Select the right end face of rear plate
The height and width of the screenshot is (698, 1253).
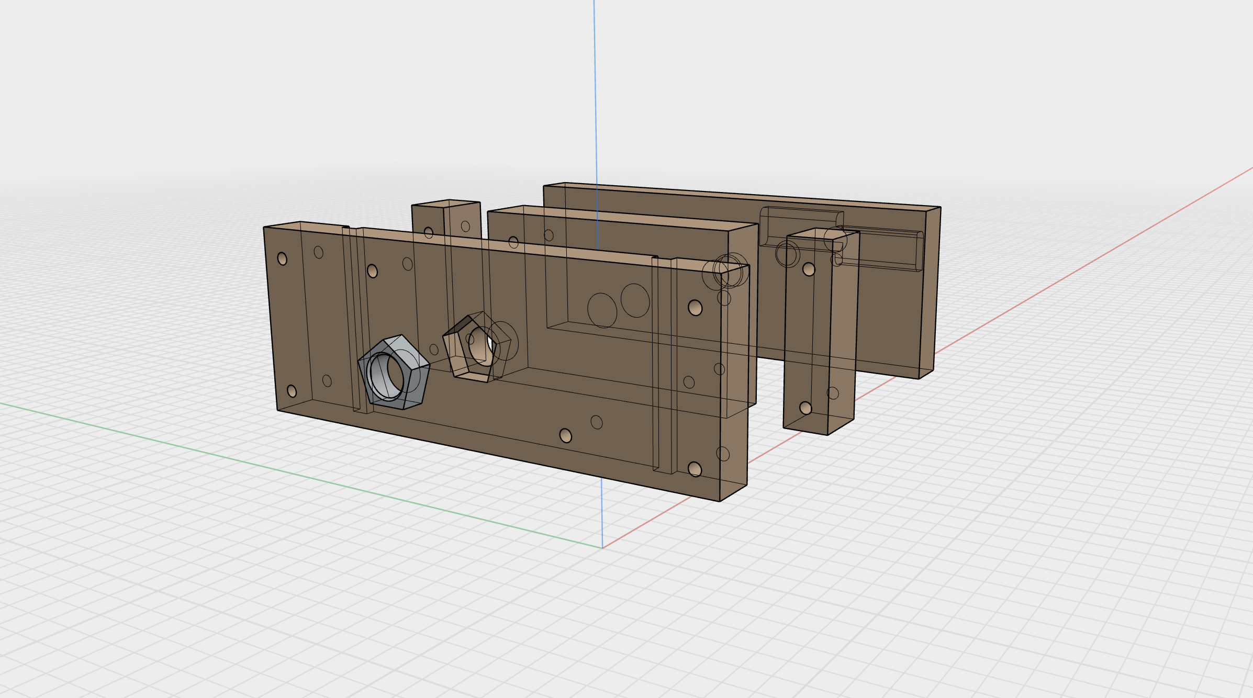pos(930,293)
